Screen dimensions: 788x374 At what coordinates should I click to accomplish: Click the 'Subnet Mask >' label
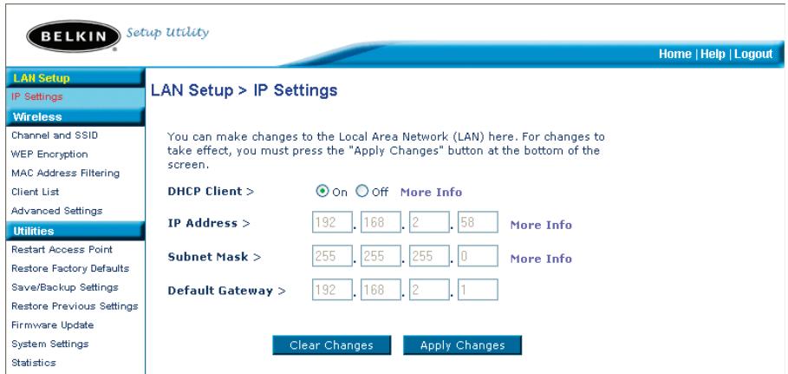coord(215,257)
